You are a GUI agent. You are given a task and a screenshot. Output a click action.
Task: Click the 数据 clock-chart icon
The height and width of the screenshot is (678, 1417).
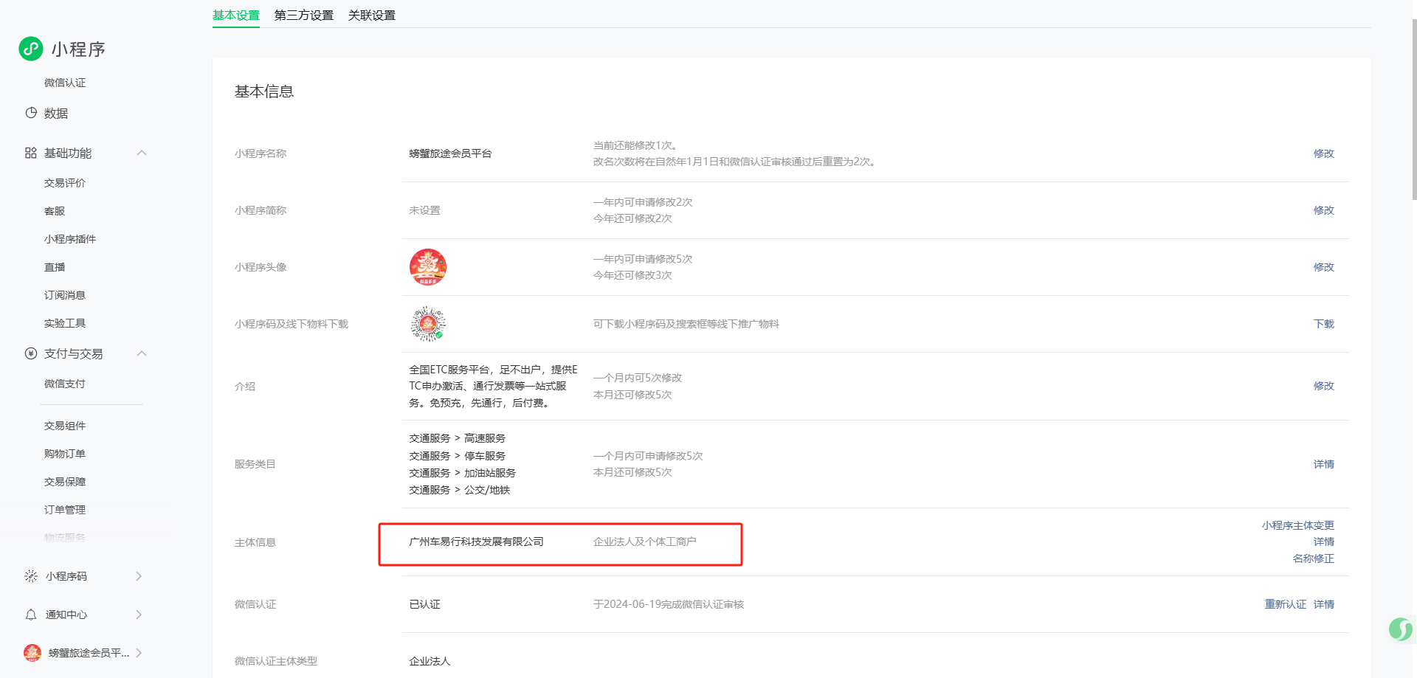tap(31, 113)
